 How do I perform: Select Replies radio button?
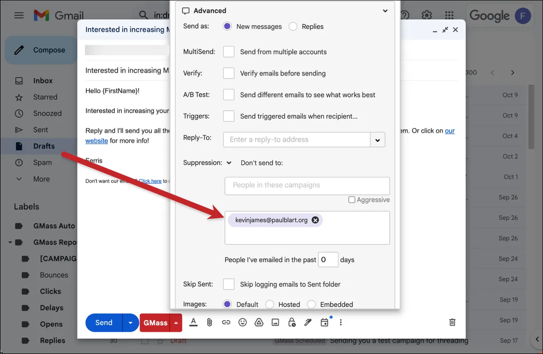tap(293, 26)
